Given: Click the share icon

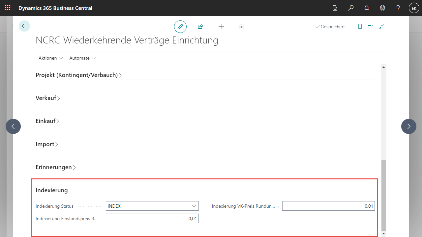Looking at the screenshot, I should tap(200, 27).
